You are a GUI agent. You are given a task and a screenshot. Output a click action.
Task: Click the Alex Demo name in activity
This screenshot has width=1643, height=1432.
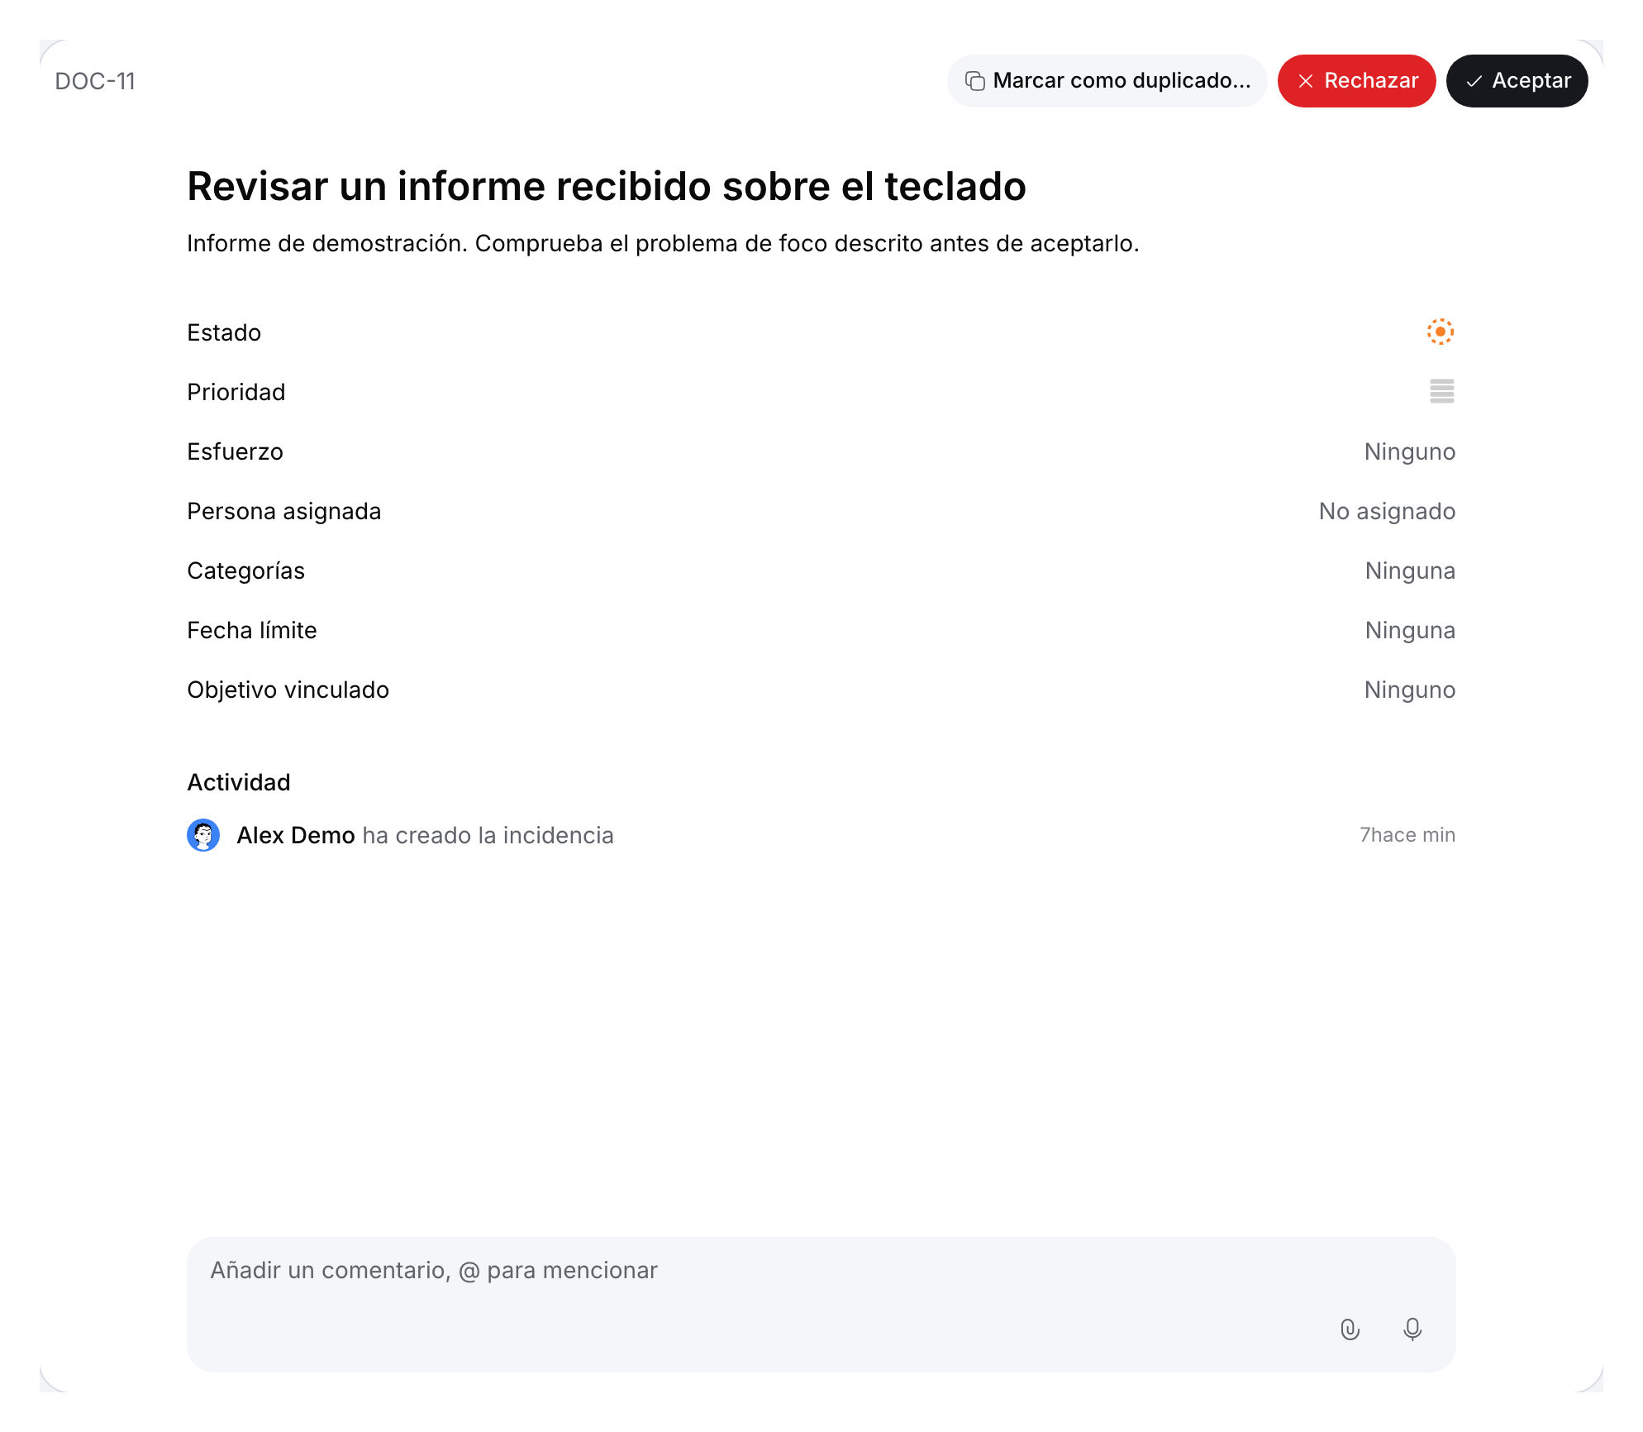pos(296,835)
